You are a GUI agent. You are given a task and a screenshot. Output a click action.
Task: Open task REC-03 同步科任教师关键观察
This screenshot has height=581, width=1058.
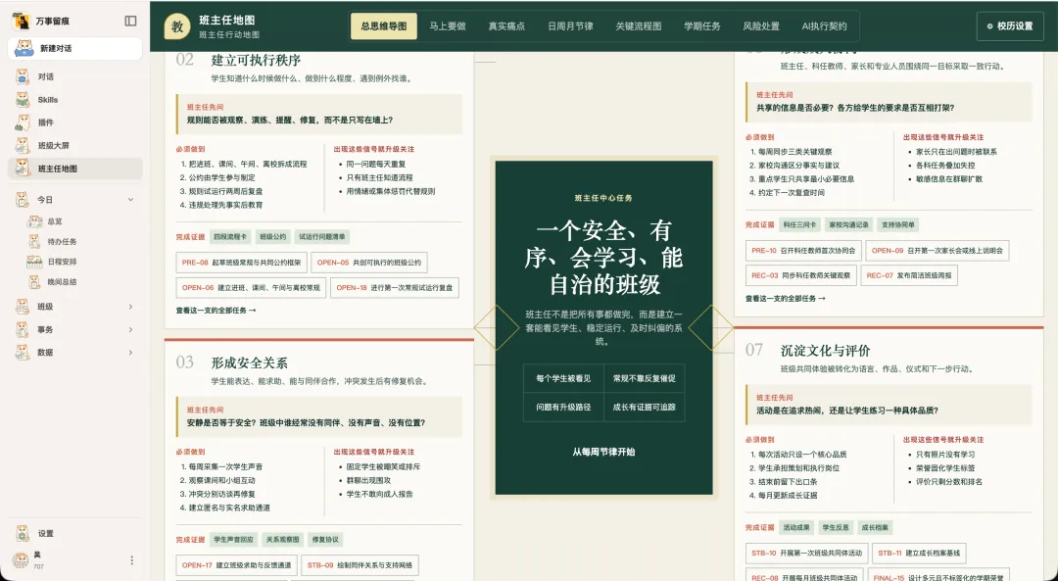[801, 275]
